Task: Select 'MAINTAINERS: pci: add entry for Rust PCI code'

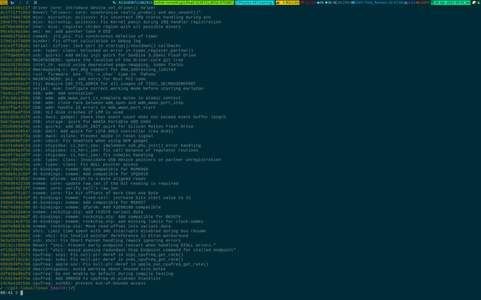Action: point(73,79)
